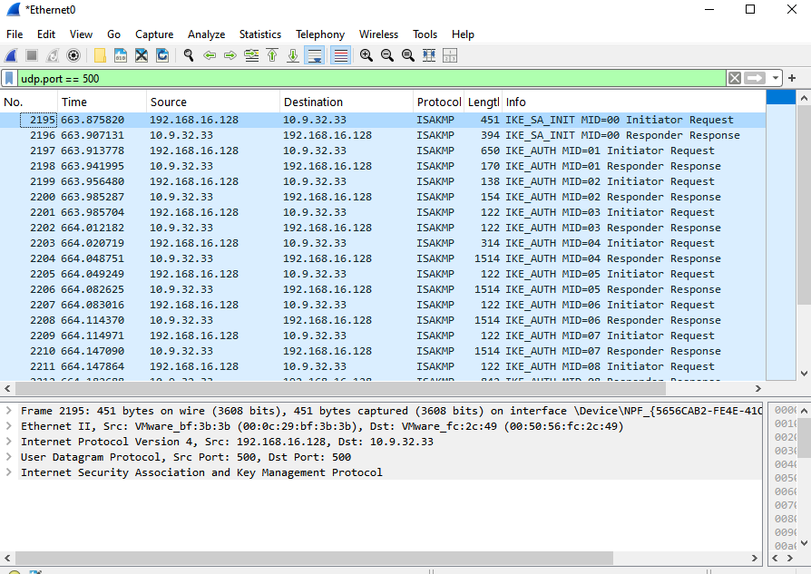Click the last toolbar icon after resize columns

[450, 55]
